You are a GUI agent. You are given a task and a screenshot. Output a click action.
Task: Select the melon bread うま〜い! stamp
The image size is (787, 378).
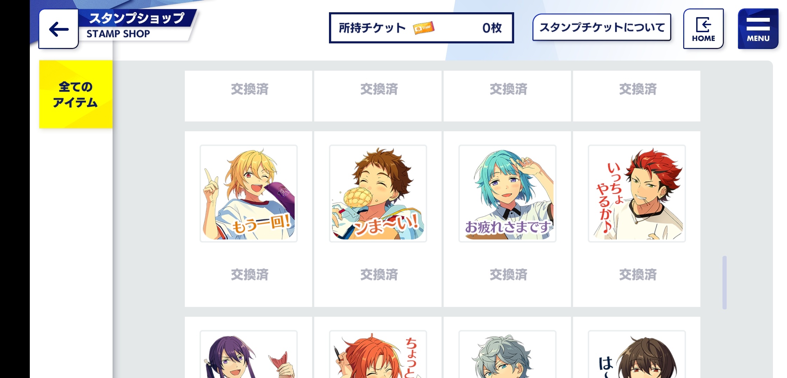pos(378,194)
